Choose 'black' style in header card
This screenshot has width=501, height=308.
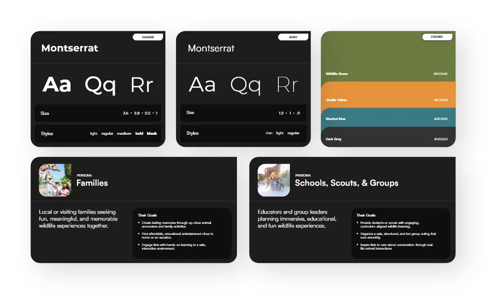[x=152, y=134]
